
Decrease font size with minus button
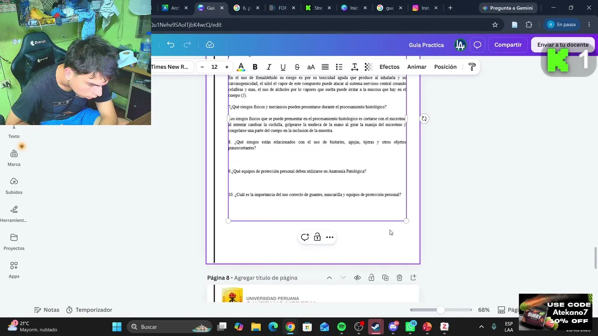[202, 67]
